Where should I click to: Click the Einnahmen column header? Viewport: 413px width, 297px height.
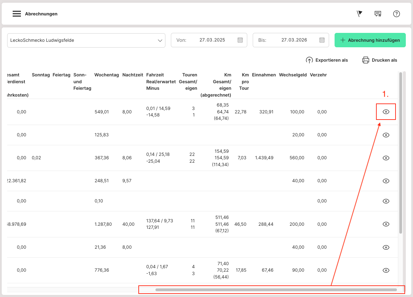point(264,75)
